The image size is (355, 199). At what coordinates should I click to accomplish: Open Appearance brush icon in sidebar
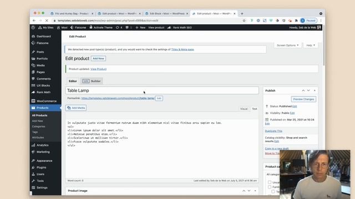click(33, 161)
